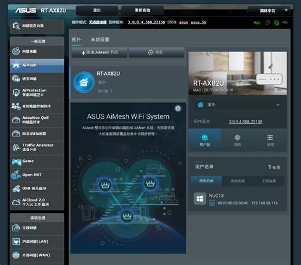Viewport: 301px width, 265px height.
Task: Select the 用户数 clients tab
Action: 205,140
